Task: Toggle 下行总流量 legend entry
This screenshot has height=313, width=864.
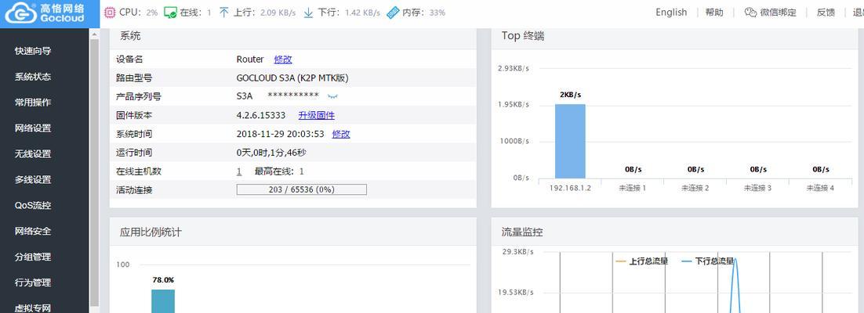Action: point(707,261)
